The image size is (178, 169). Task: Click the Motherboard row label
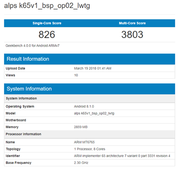tap(16, 120)
